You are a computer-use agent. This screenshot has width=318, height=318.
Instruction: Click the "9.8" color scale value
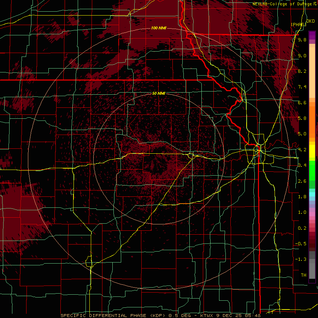(302, 40)
